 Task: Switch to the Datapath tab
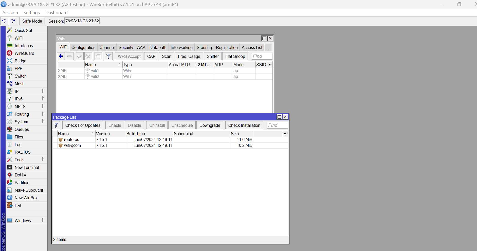tap(158, 47)
